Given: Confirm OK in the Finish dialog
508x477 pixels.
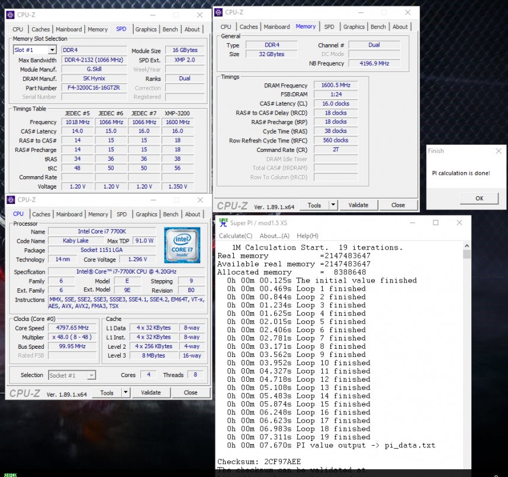Looking at the screenshot, I should point(479,198).
